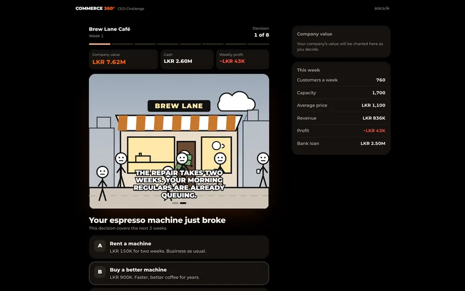Click the Profit -LKR 43K row
The image size is (465, 291).
coord(341,130)
